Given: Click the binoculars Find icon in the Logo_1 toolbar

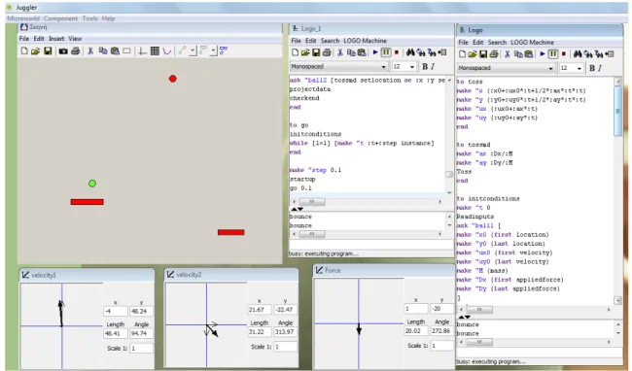Looking at the screenshot, I should 410,52.
